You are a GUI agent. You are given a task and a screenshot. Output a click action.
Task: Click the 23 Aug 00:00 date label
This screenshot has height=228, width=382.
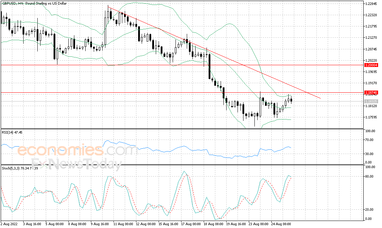pyautogui.click(x=258, y=224)
